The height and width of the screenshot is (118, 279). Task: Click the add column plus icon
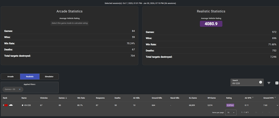(x=277, y=83)
